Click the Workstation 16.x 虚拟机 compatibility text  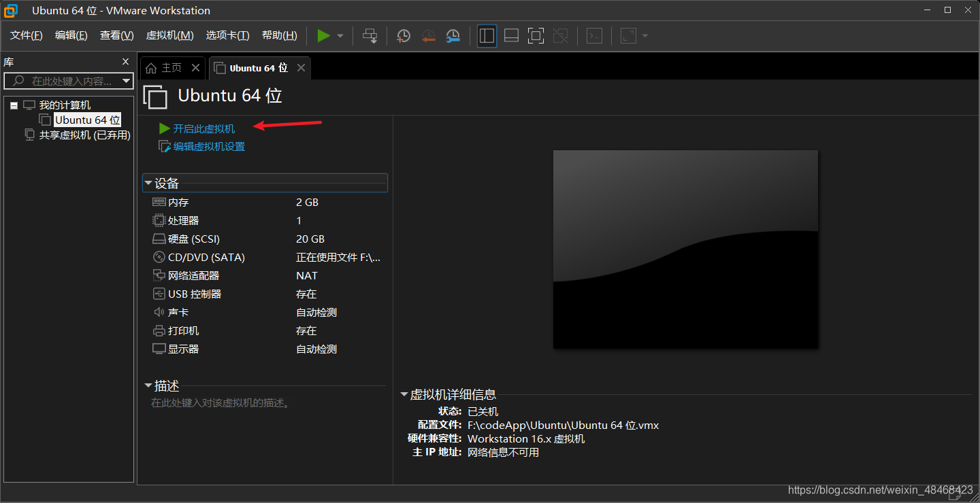pos(526,439)
